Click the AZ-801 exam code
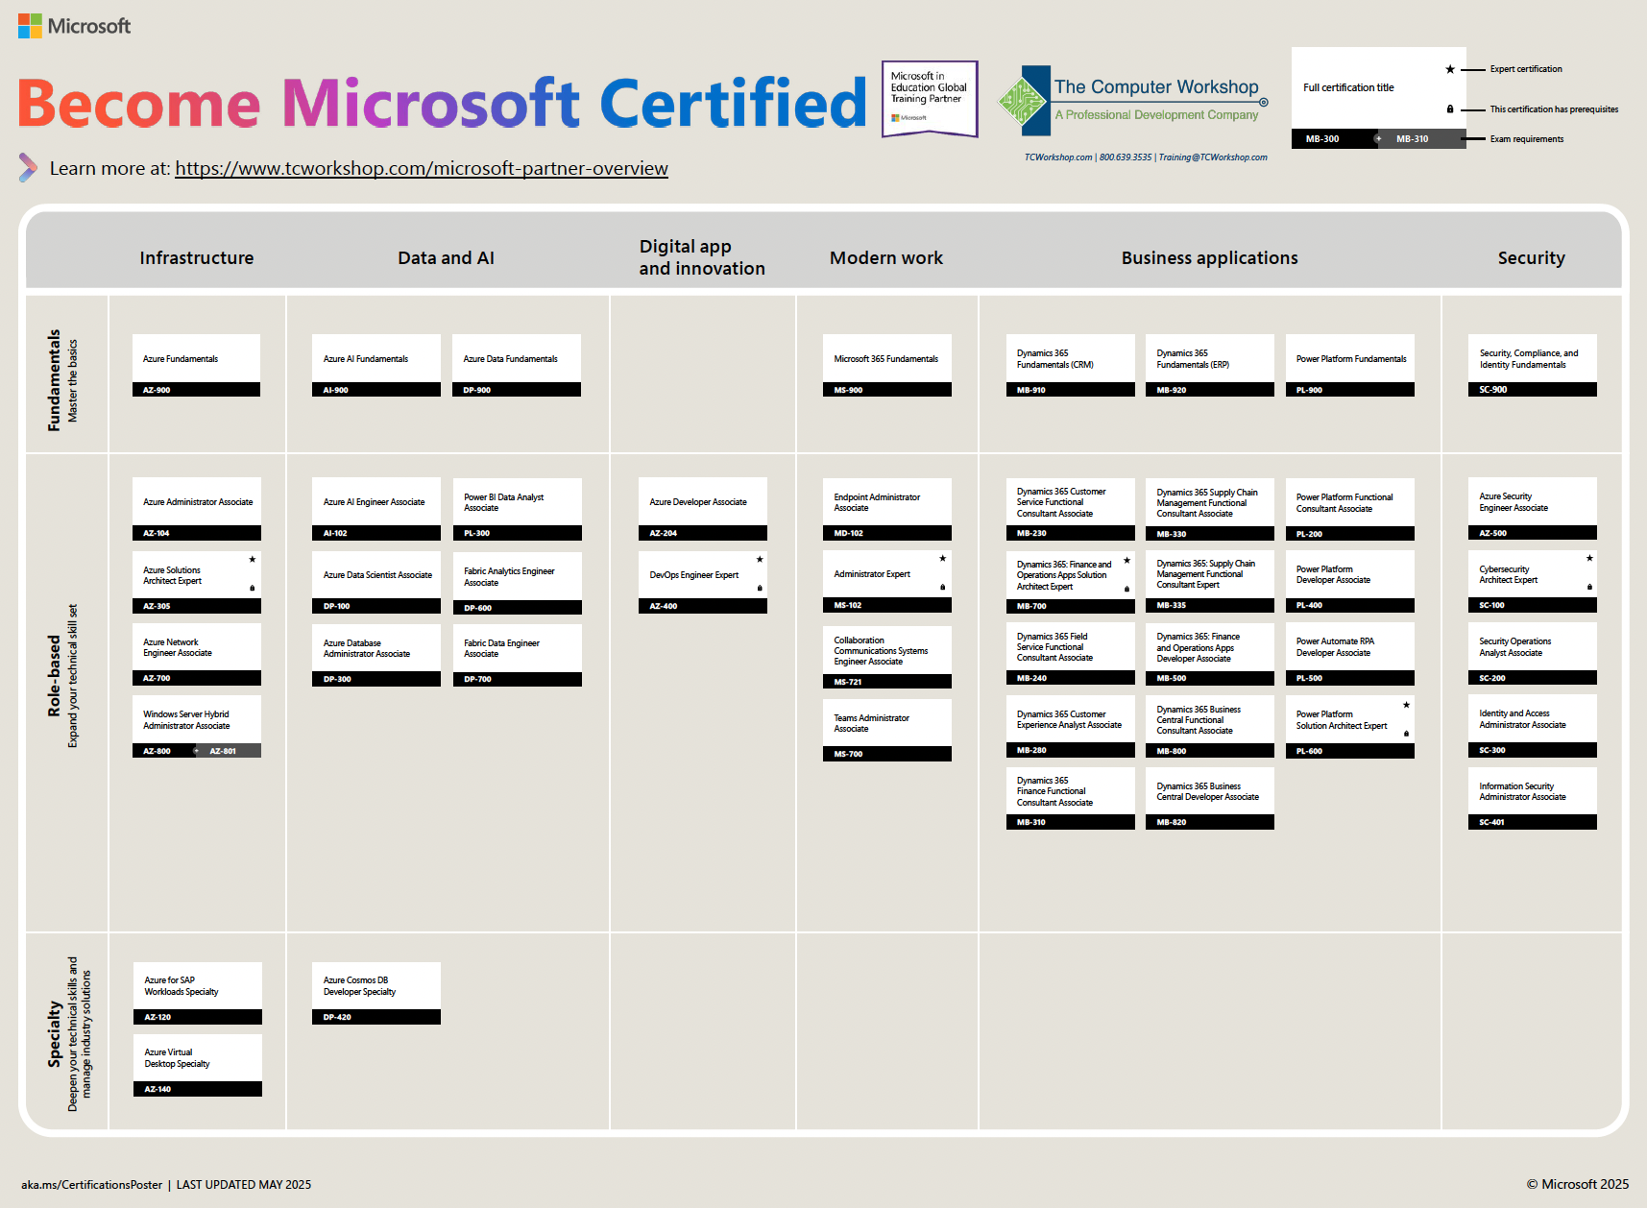Viewport: 1647px width, 1208px height. point(223,751)
